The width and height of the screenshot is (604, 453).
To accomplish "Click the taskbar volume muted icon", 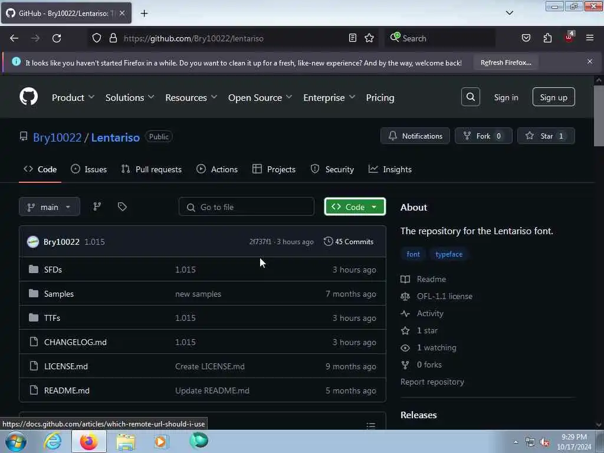I will click(544, 442).
